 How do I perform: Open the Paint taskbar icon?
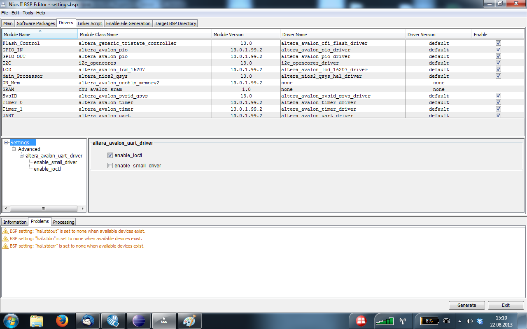(190, 320)
